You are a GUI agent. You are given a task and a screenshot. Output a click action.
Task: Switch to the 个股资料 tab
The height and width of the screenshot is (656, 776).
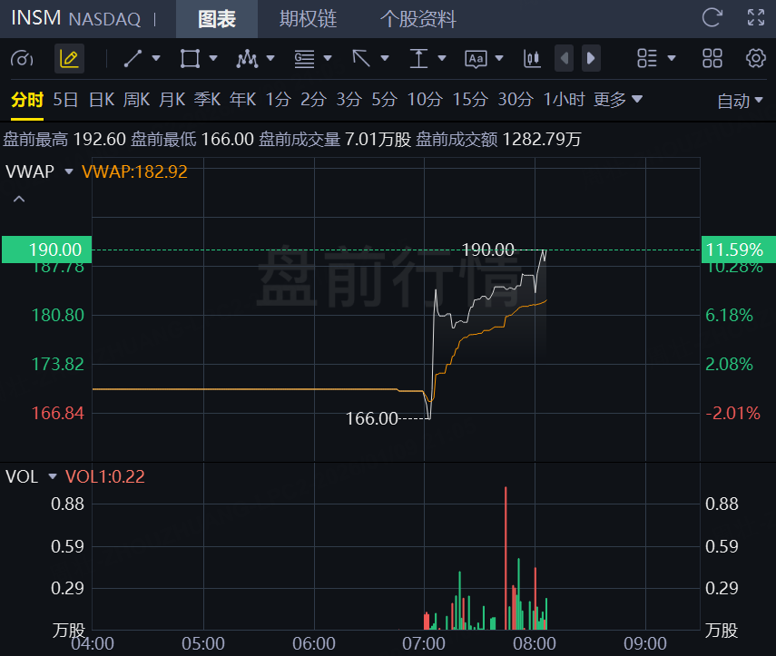click(x=417, y=18)
